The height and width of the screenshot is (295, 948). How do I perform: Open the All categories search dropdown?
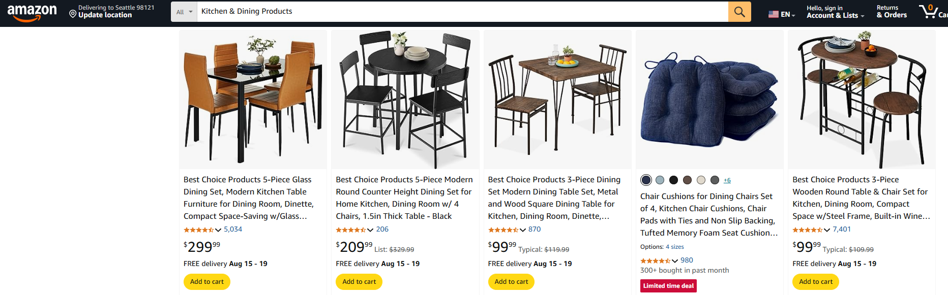click(x=184, y=11)
